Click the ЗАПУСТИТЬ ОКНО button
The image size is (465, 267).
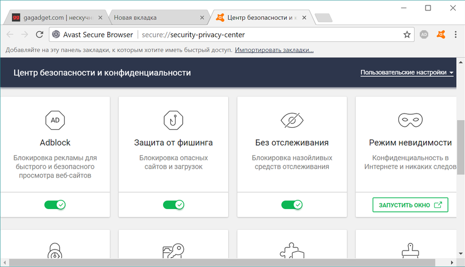point(410,205)
